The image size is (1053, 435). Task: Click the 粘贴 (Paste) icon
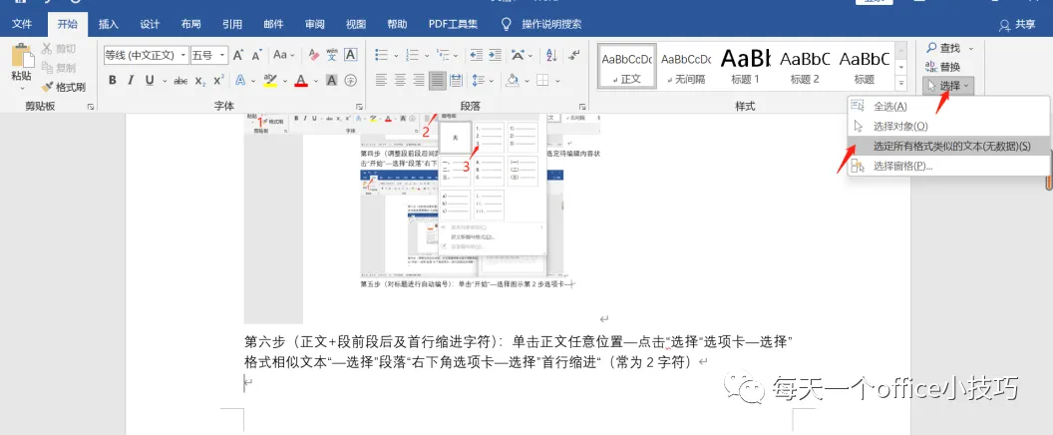(22, 56)
